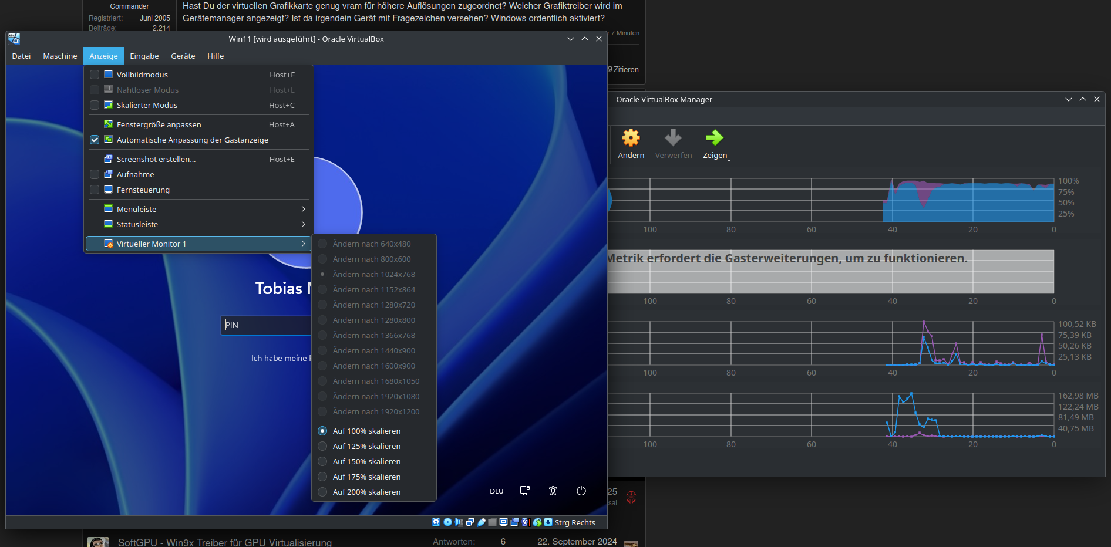The width and height of the screenshot is (1111, 547).
Task: Click the CPU virtualization status bar icon
Action: (526, 522)
